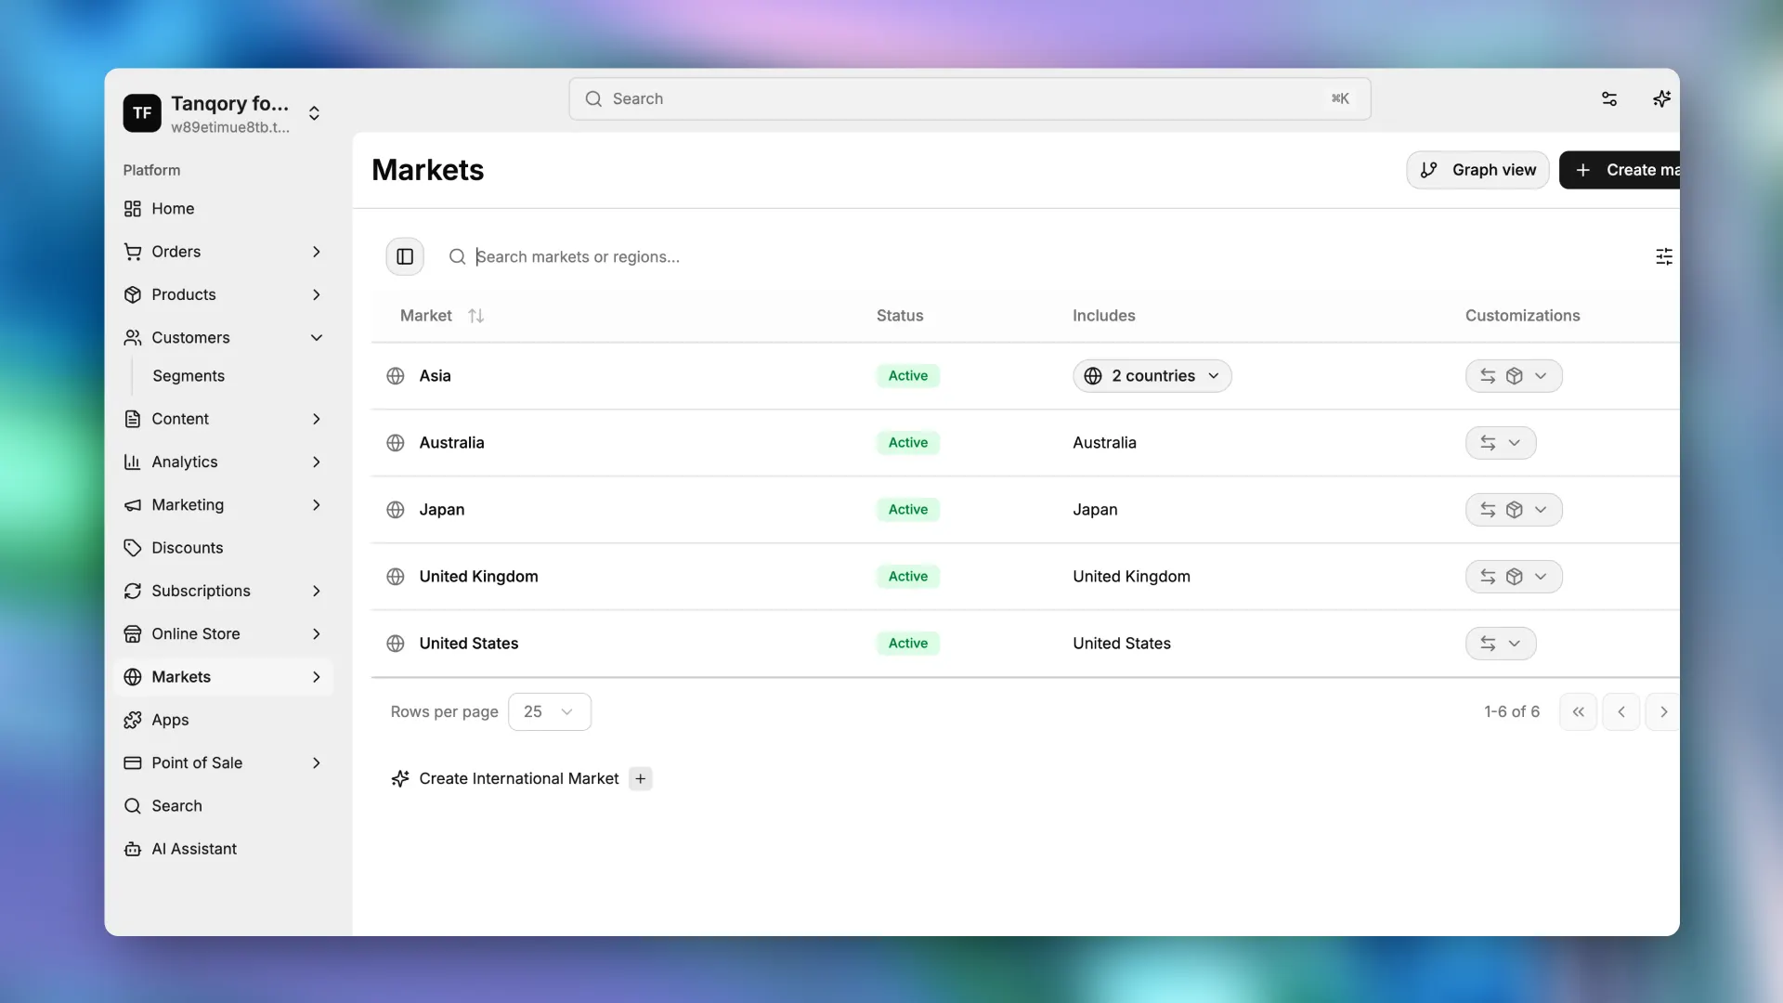Image resolution: width=1783 pixels, height=1003 pixels.
Task: Go to first page of results
Action: tap(1578, 711)
